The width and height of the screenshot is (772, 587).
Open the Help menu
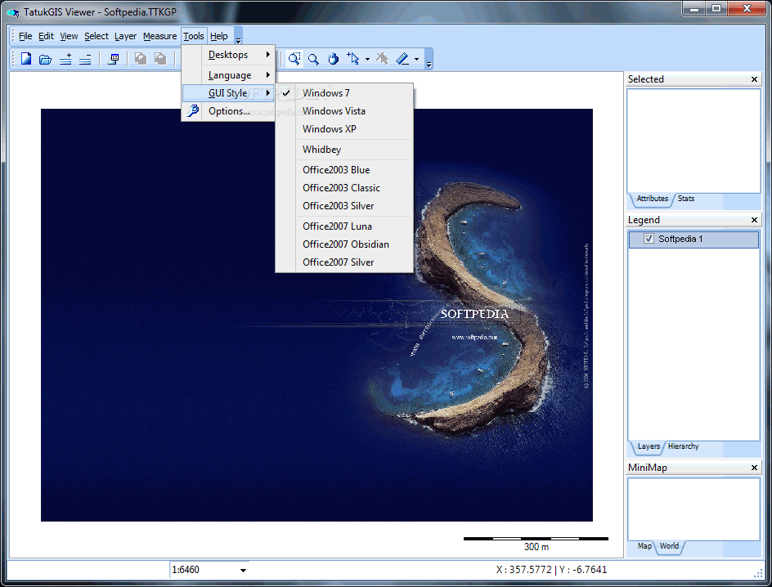pos(218,36)
